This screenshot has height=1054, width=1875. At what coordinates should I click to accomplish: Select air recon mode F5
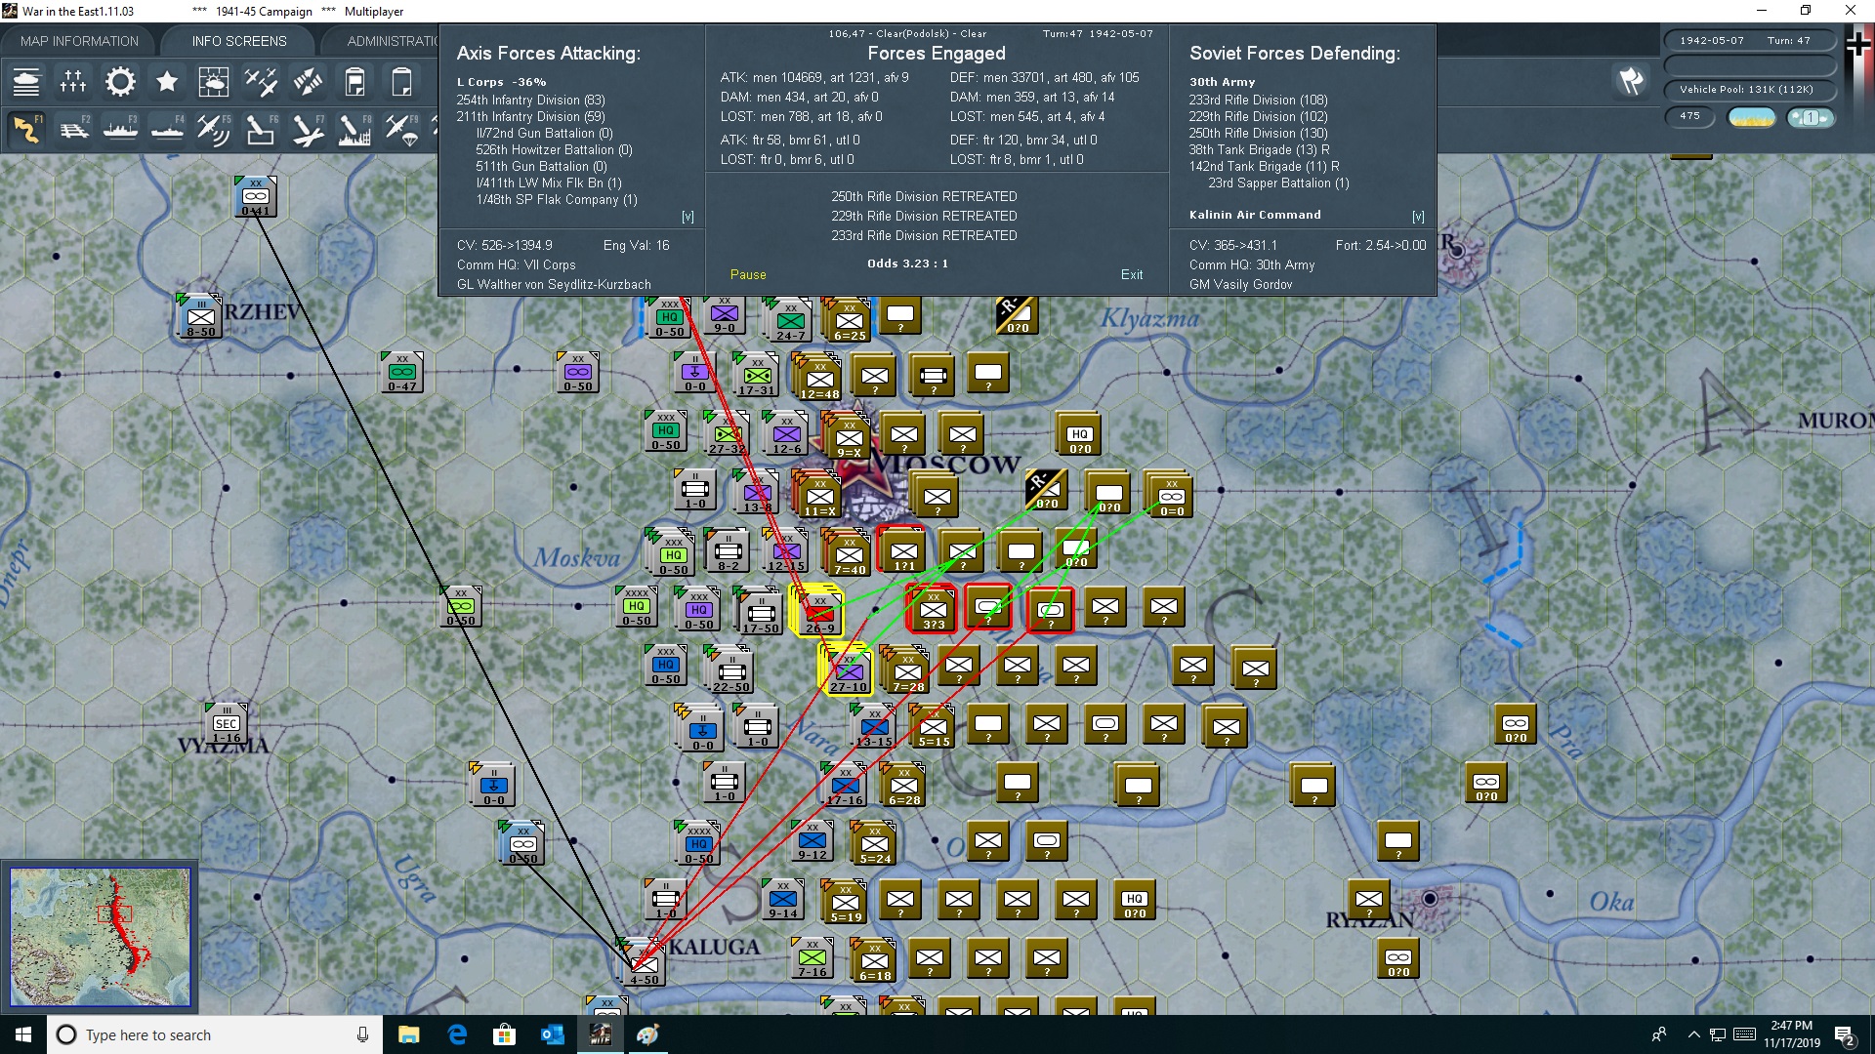[x=213, y=130]
